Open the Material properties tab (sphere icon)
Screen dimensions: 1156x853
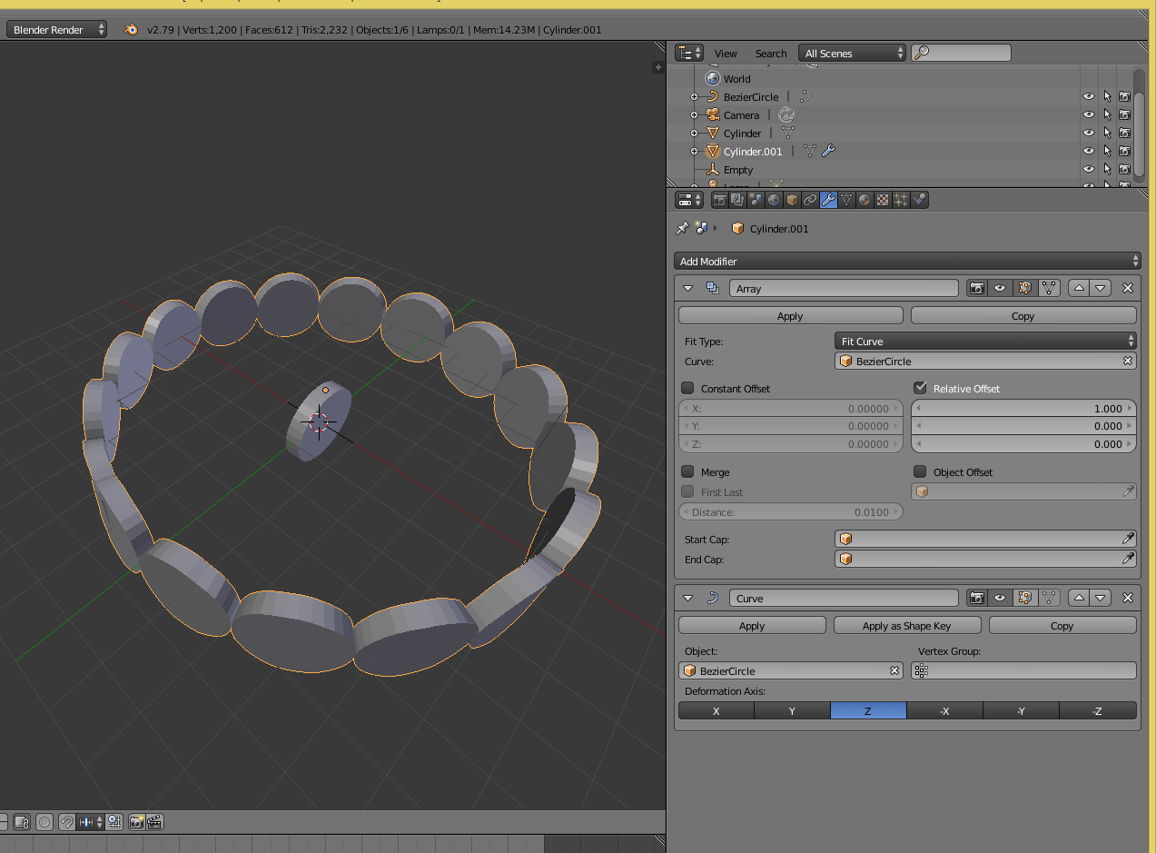(x=865, y=200)
